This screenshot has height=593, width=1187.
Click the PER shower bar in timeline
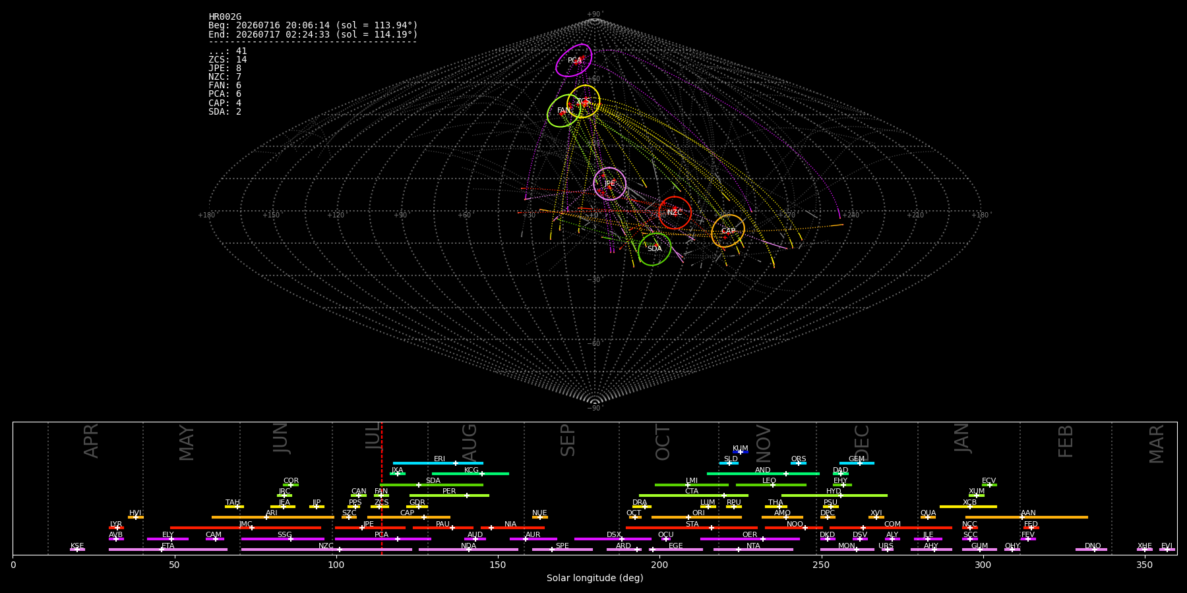[449, 495]
